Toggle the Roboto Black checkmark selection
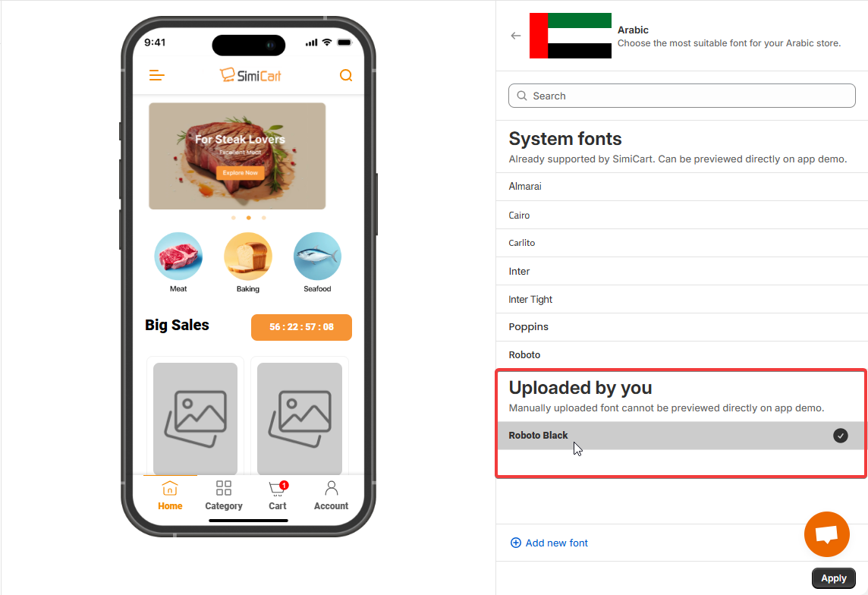The image size is (868, 595). tap(841, 436)
